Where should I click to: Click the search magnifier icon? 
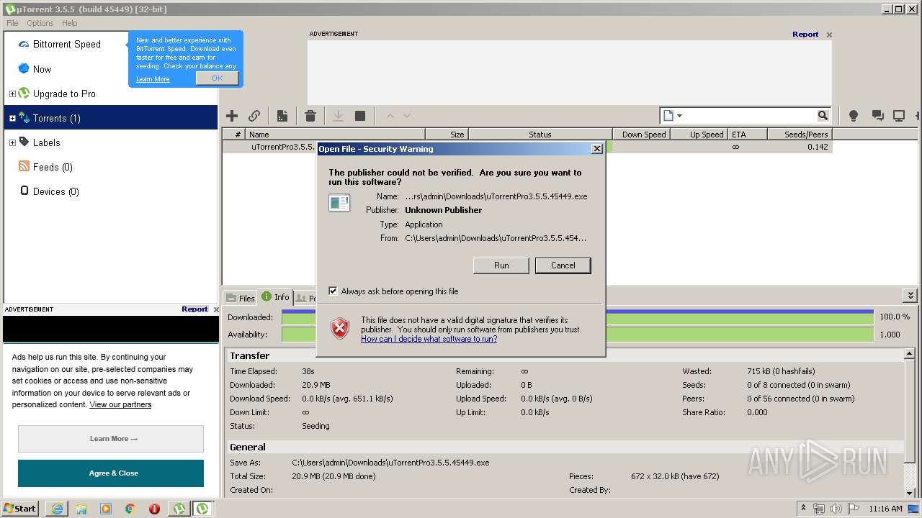tap(823, 115)
